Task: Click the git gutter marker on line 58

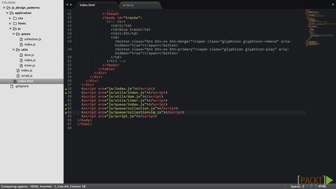Action: click(66, 89)
